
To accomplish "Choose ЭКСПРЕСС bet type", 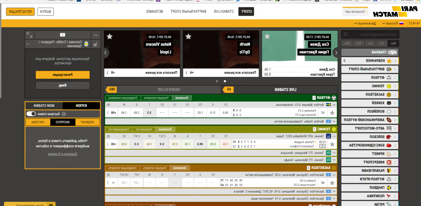I will pos(62,122).
